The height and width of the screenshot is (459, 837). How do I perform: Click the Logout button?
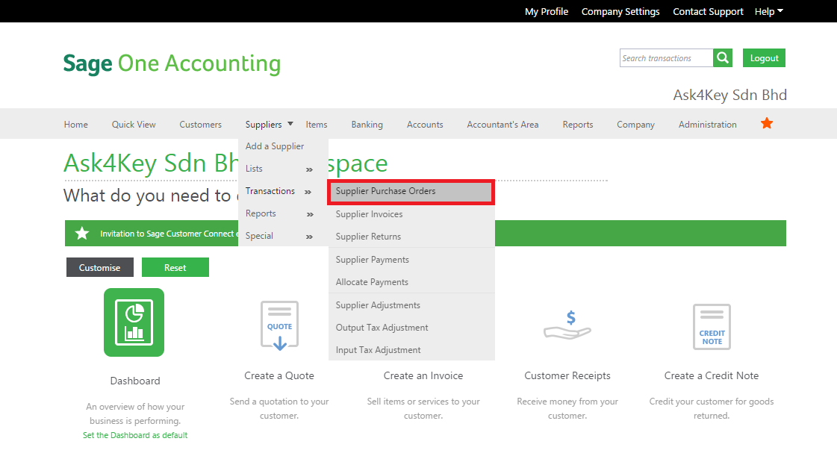tap(764, 58)
